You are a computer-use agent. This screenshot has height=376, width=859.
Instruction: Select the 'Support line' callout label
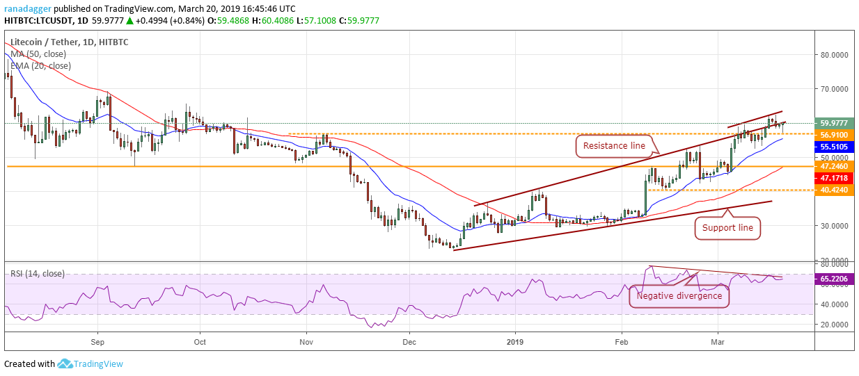tap(727, 227)
